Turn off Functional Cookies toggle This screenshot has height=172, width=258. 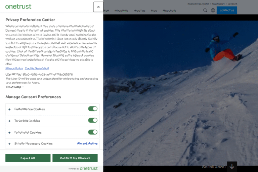tap(93, 132)
